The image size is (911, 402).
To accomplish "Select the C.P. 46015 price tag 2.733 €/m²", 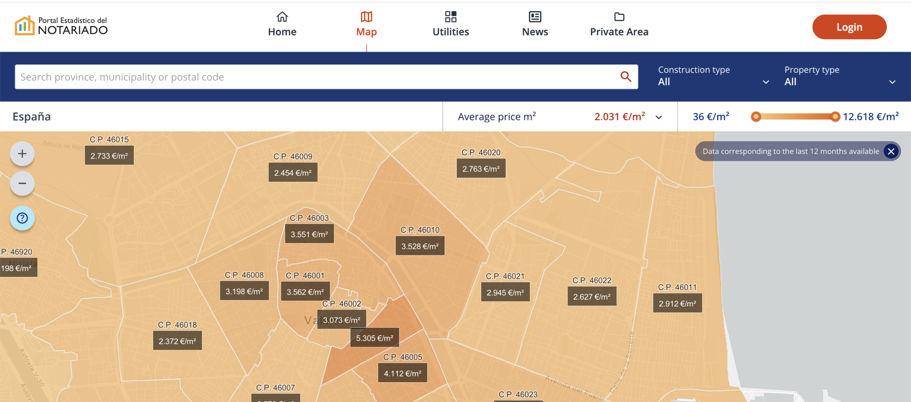I will (109, 155).
